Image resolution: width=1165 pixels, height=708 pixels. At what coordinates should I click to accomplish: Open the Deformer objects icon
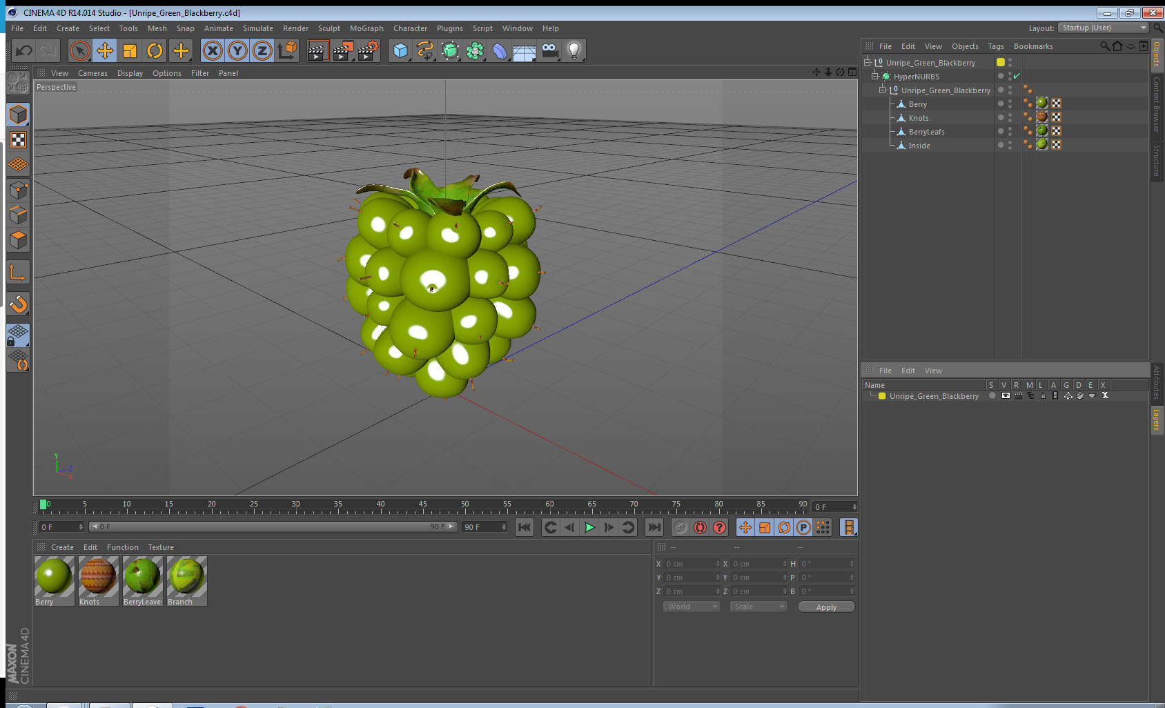click(500, 50)
